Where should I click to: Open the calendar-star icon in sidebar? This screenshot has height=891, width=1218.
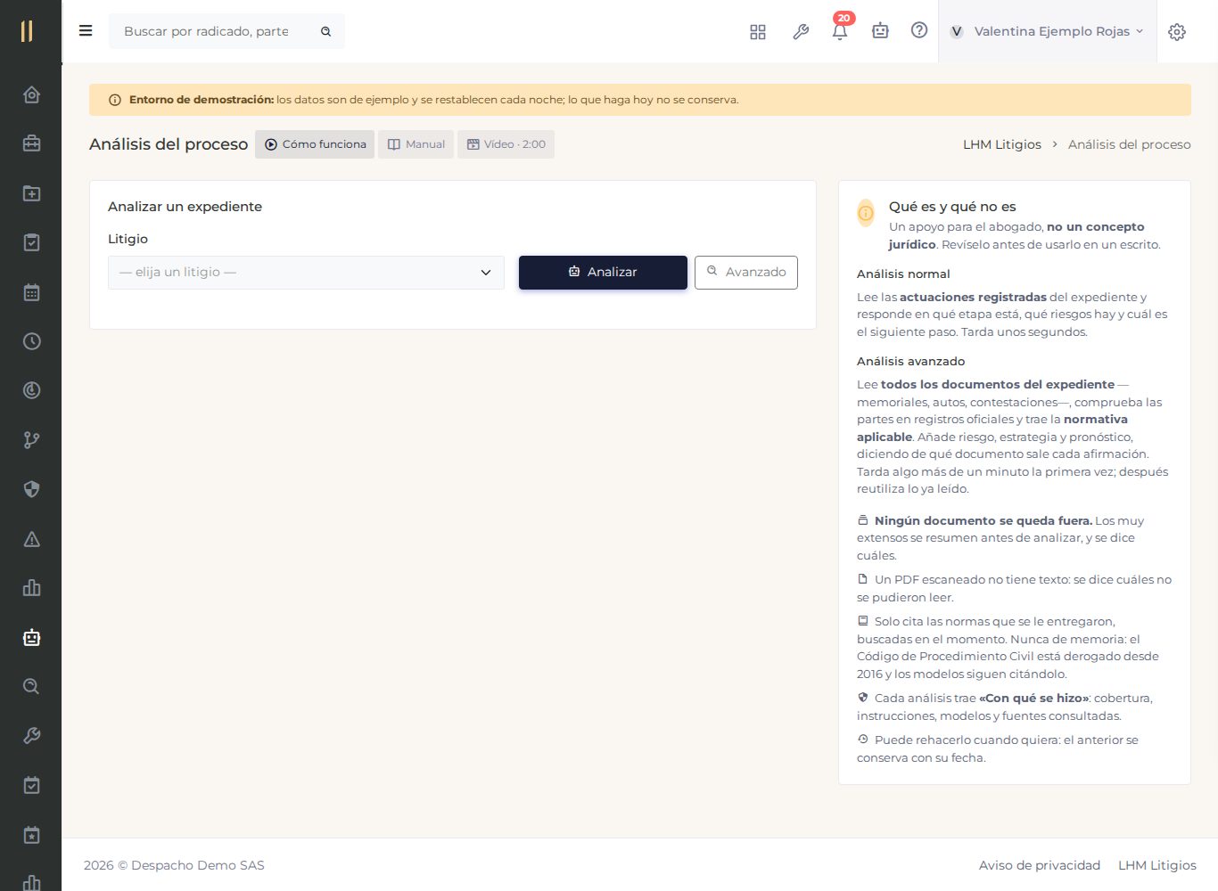(x=31, y=835)
